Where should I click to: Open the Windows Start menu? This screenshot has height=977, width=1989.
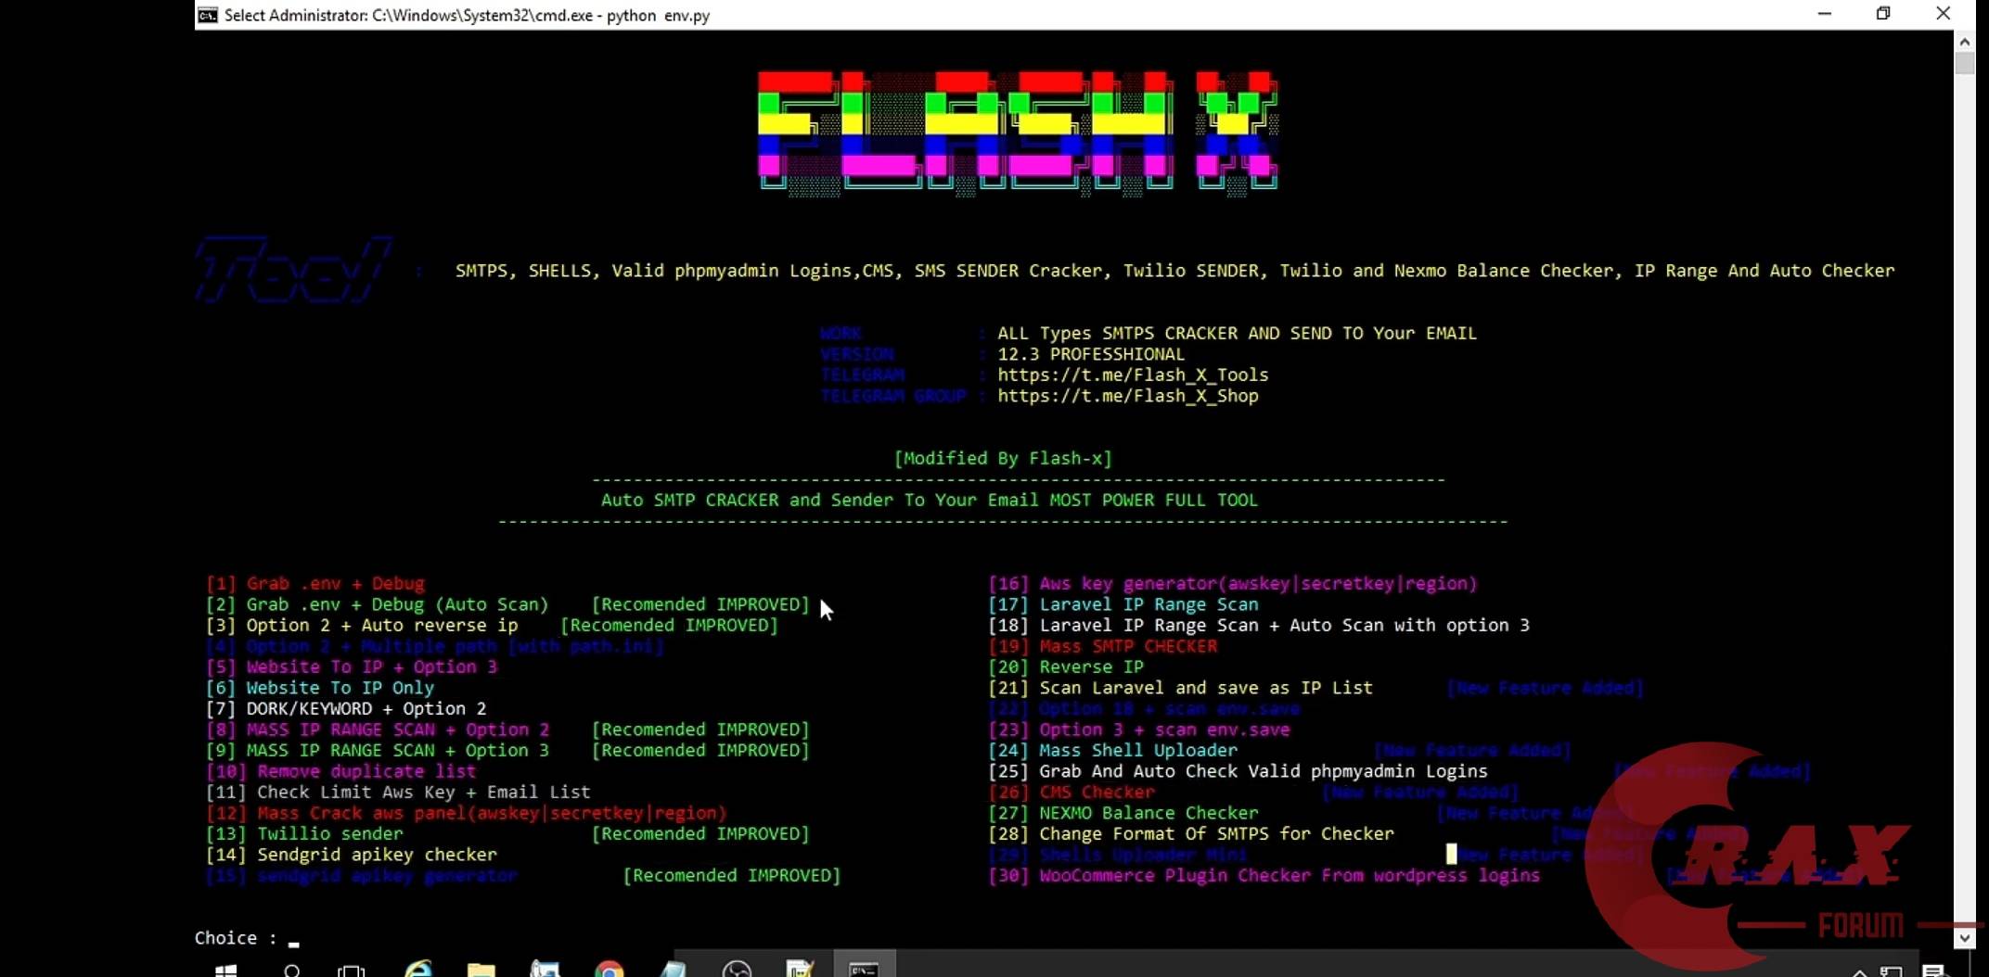point(225,971)
